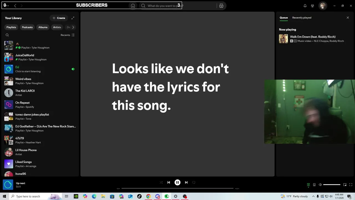
Task: Open Windows Start menu
Action: coord(4,196)
